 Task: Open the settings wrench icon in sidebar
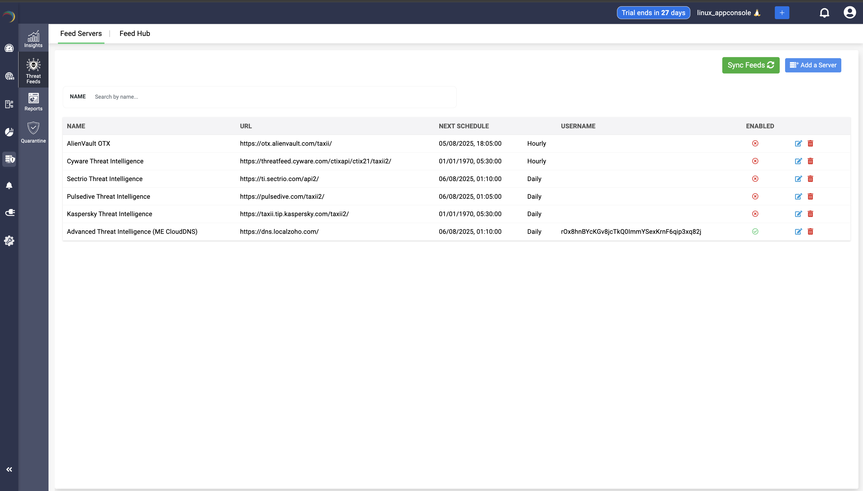pyautogui.click(x=9, y=241)
